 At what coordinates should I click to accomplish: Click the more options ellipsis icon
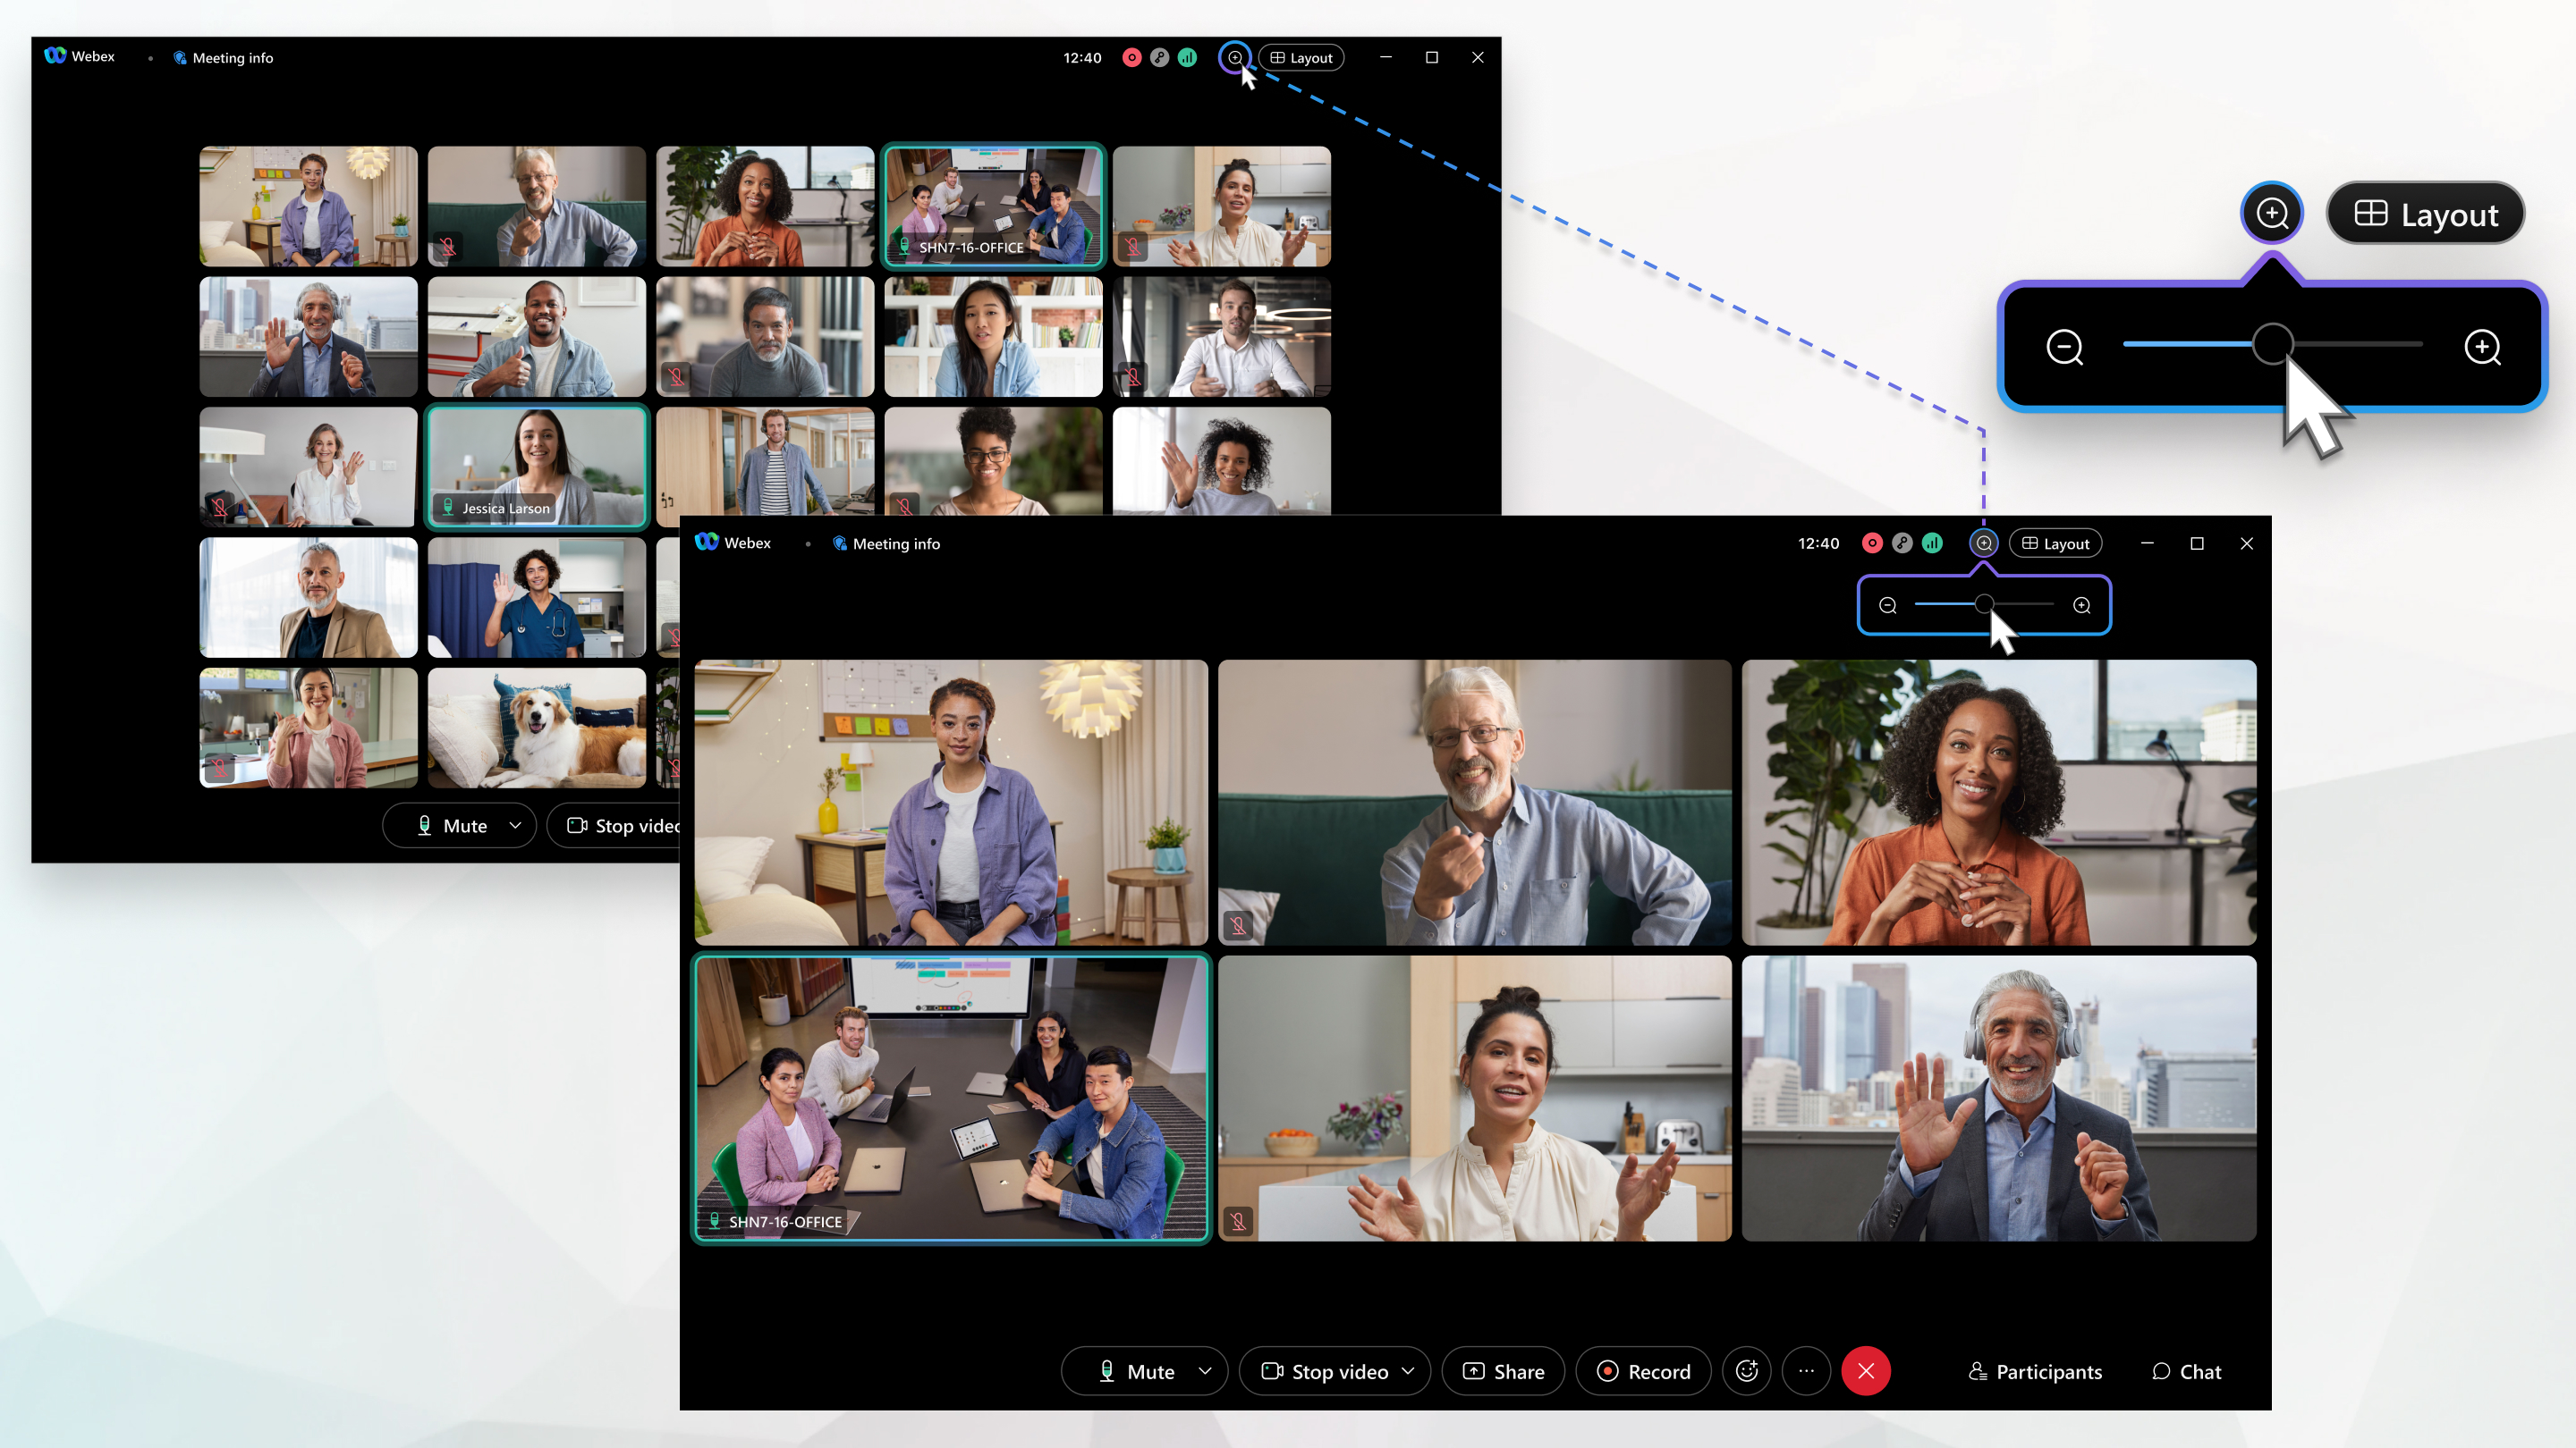1805,1370
